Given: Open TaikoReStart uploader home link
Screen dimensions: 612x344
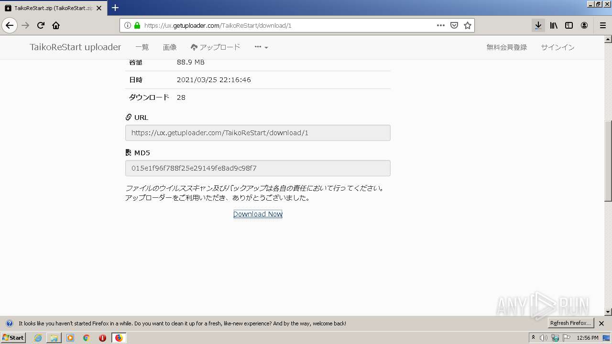Looking at the screenshot, I should click(76, 47).
